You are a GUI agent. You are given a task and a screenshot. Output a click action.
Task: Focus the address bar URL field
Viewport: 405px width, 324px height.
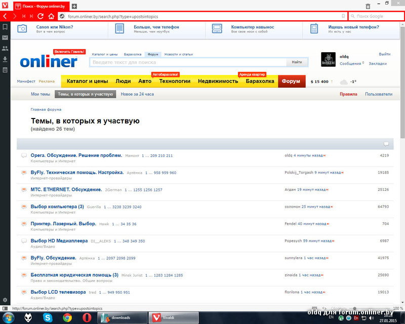pos(203,16)
